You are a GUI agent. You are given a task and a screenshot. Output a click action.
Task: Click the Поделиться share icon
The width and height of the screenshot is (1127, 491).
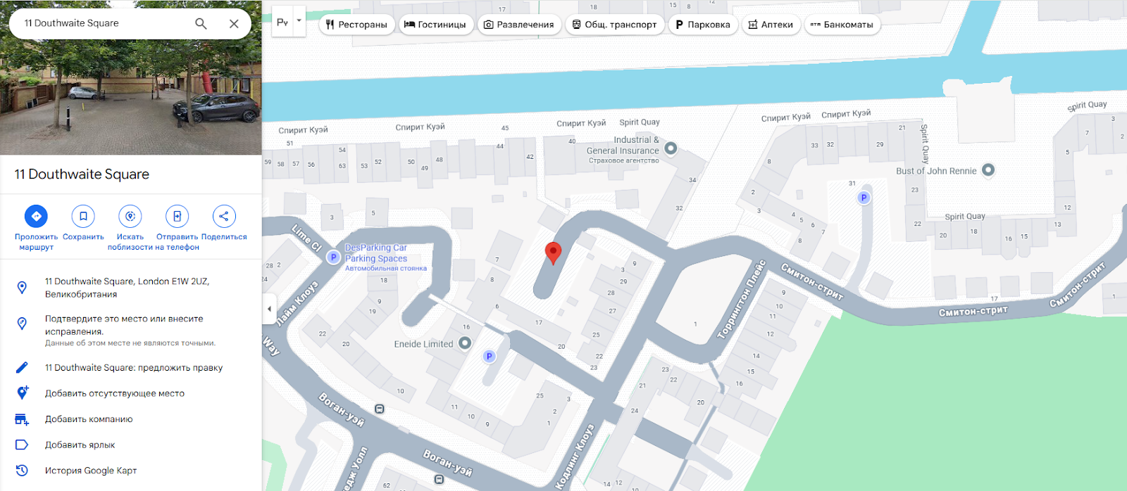pyautogui.click(x=224, y=217)
